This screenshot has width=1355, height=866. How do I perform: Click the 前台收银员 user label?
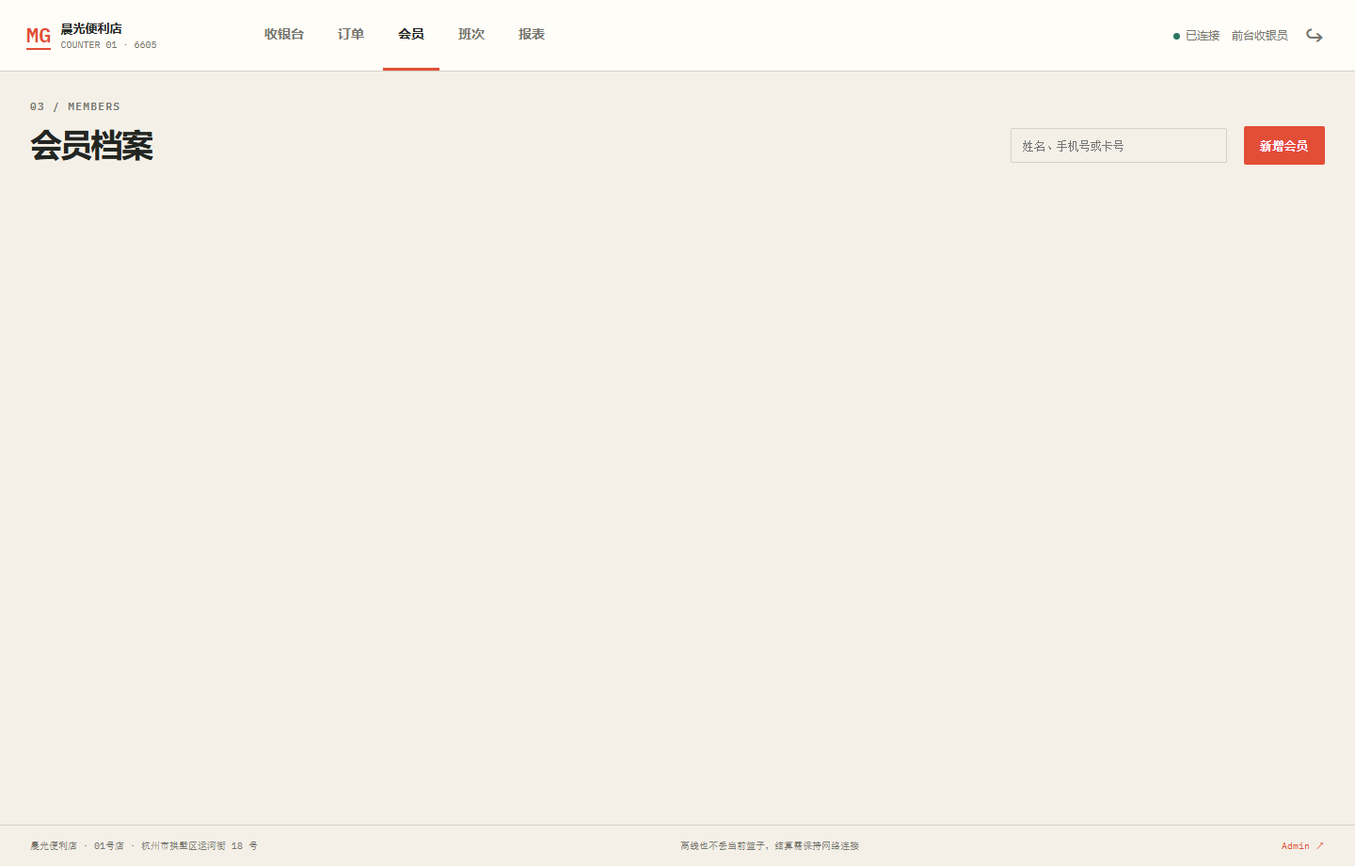tap(1259, 36)
